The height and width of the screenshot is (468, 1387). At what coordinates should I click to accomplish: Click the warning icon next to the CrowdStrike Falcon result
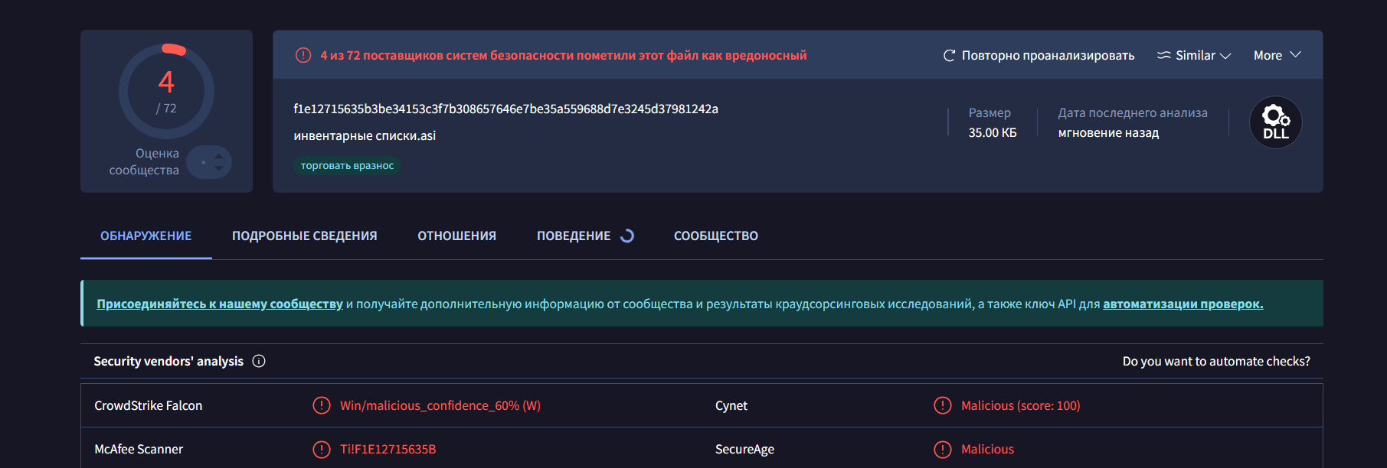coord(322,405)
